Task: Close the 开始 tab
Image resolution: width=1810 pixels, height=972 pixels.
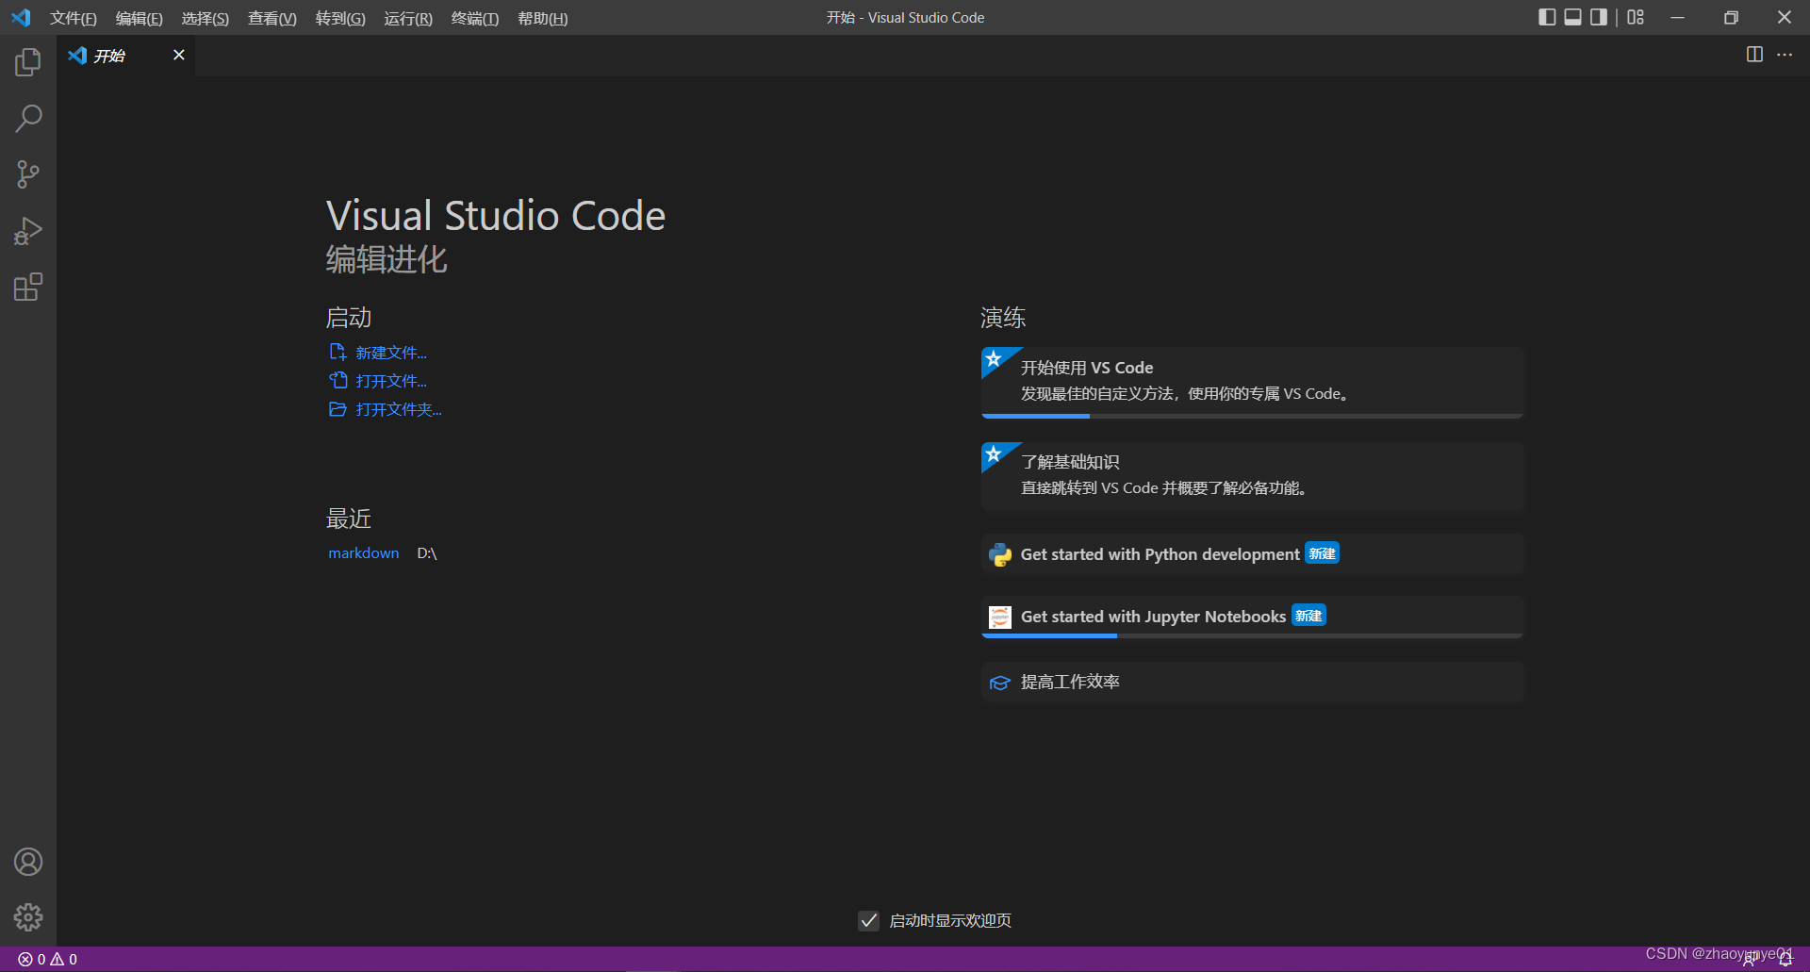Action: pos(179,55)
